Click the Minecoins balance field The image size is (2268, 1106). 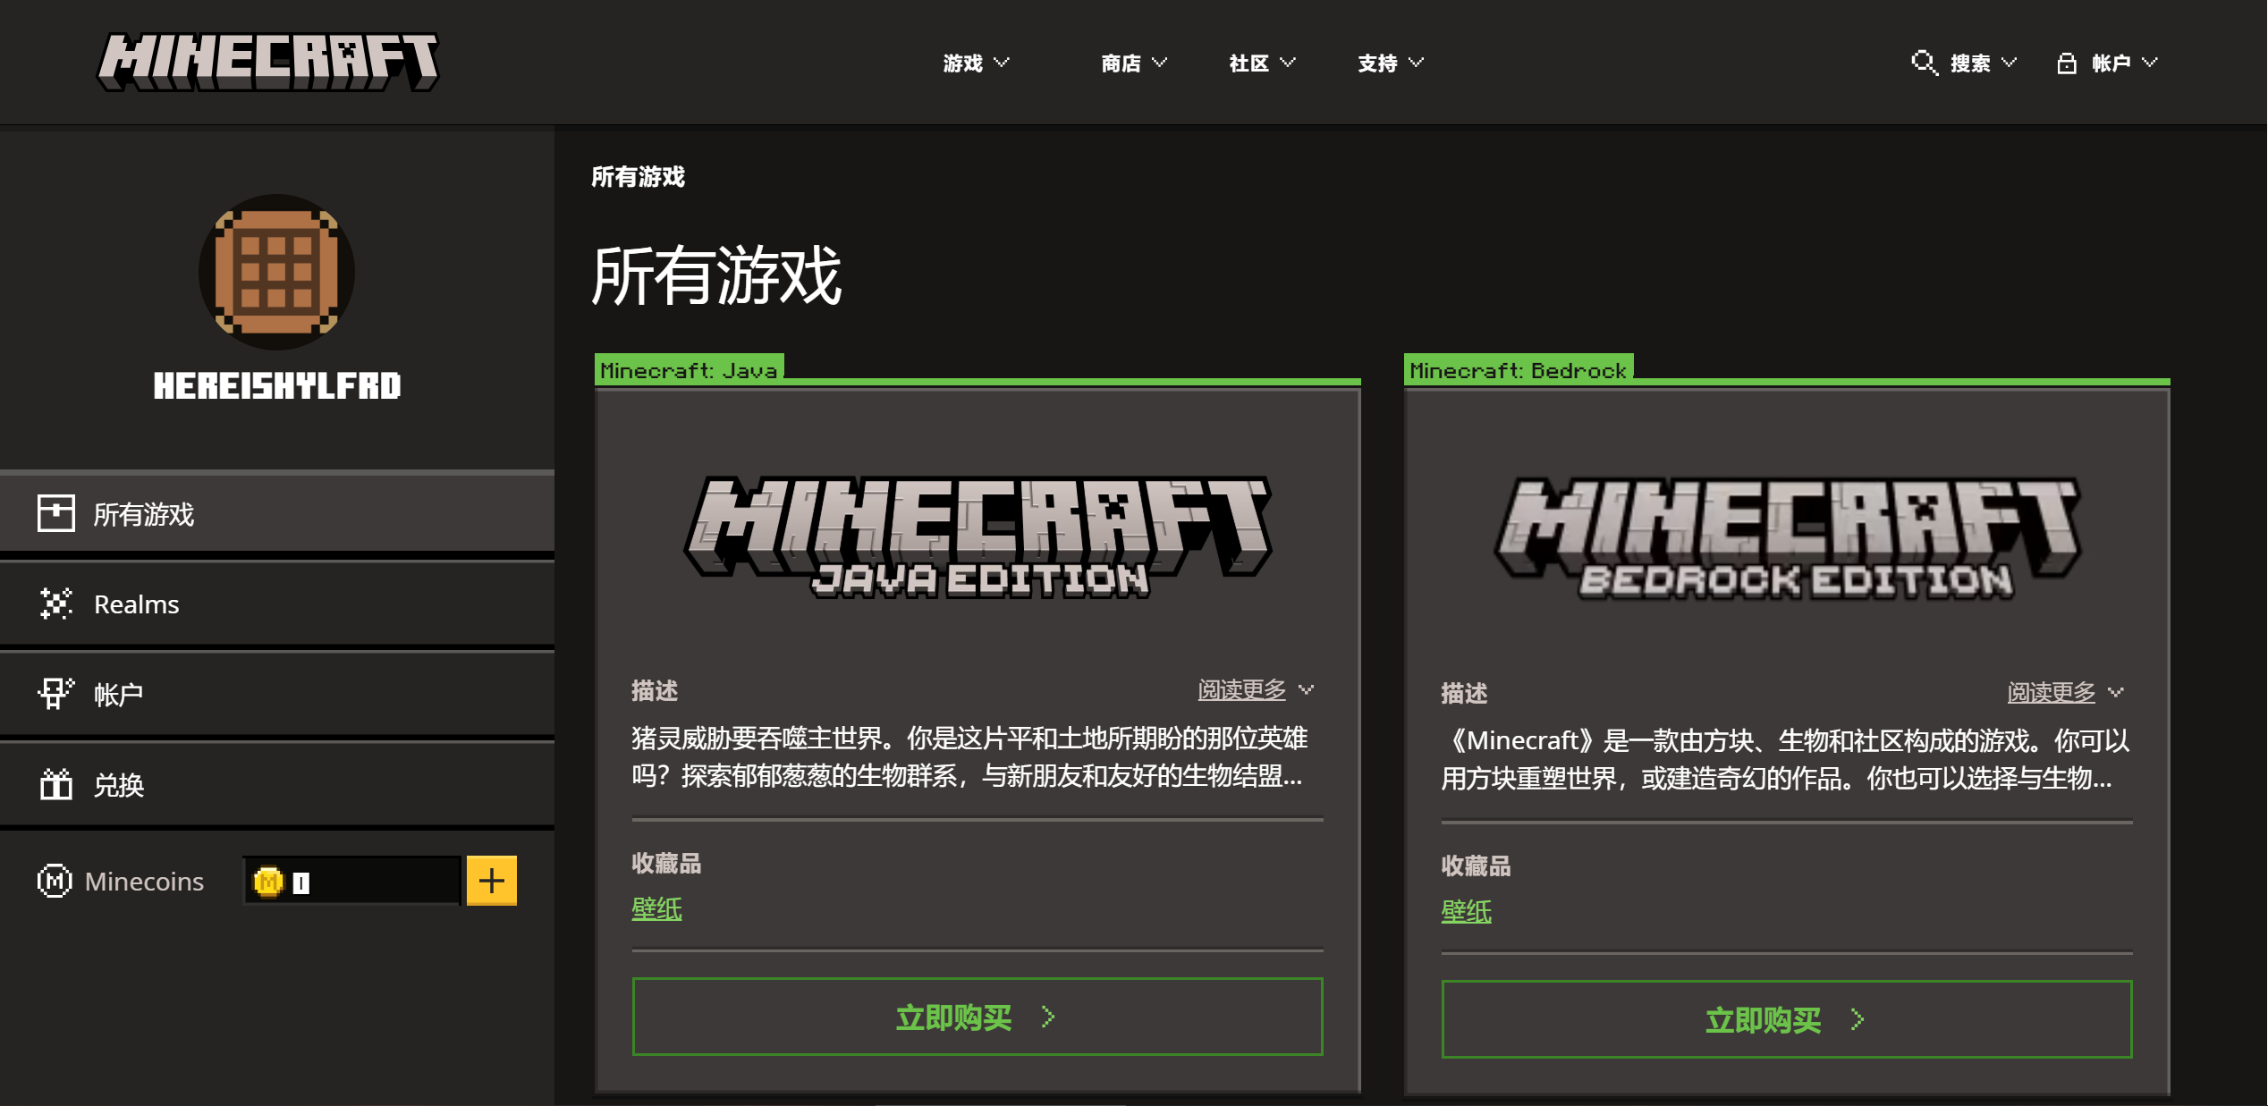tap(352, 882)
